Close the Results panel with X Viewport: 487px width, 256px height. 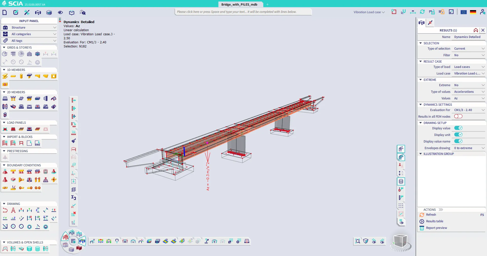pos(483,30)
